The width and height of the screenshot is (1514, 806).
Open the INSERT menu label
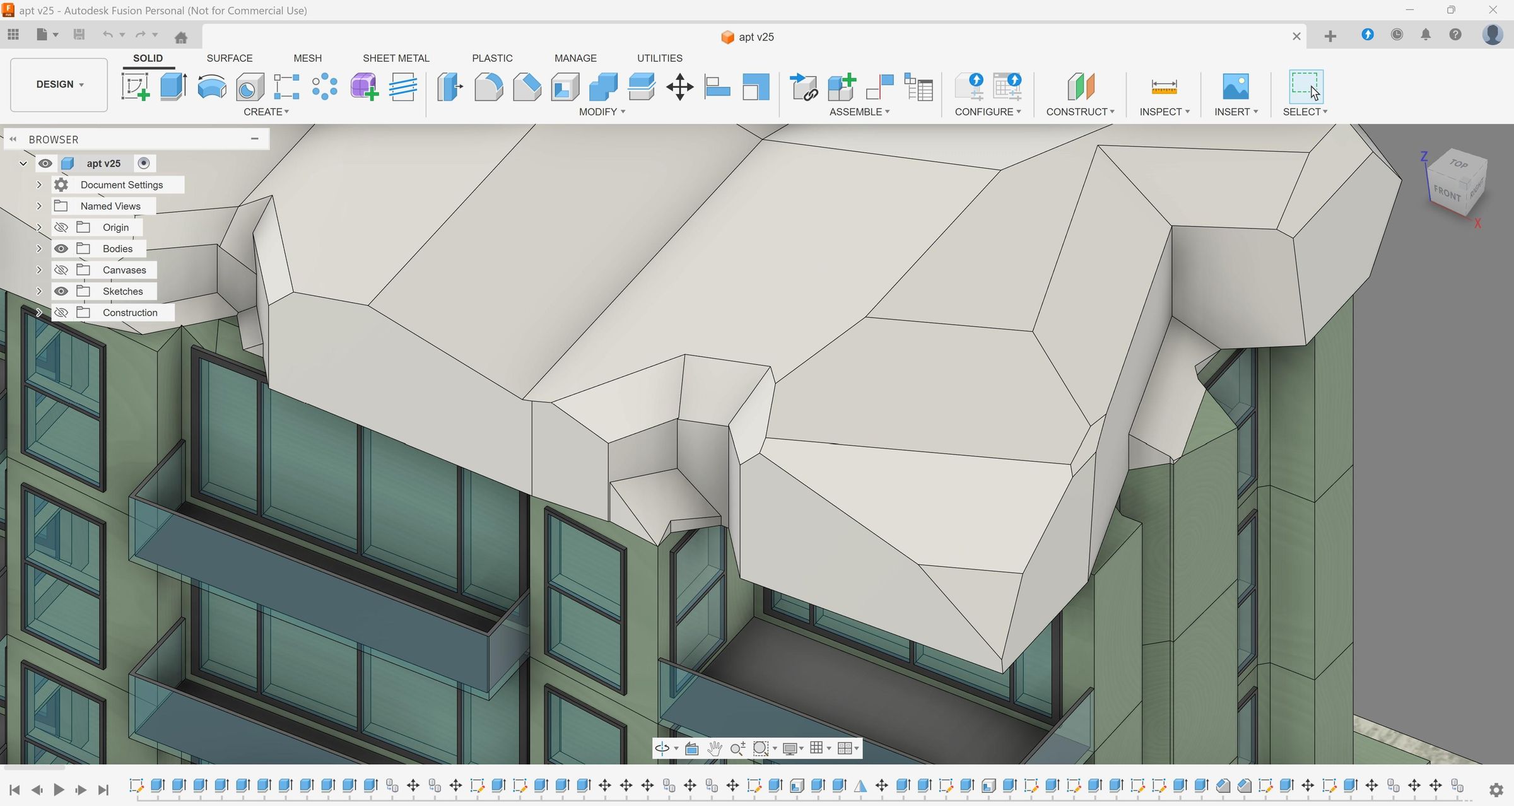coord(1236,112)
